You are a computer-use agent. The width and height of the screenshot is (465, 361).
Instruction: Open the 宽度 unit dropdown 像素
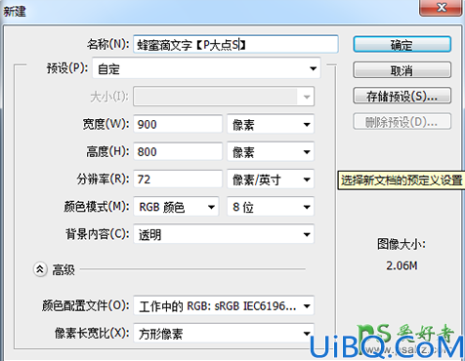pyautogui.click(x=271, y=124)
